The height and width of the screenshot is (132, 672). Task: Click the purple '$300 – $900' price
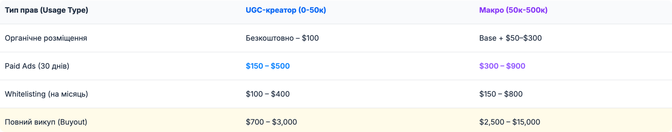pyautogui.click(x=502, y=66)
